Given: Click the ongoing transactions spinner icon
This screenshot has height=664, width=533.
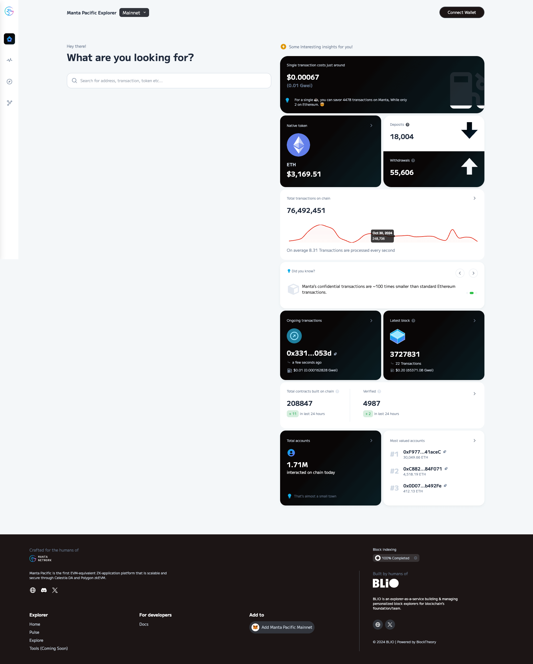Looking at the screenshot, I should tap(294, 336).
